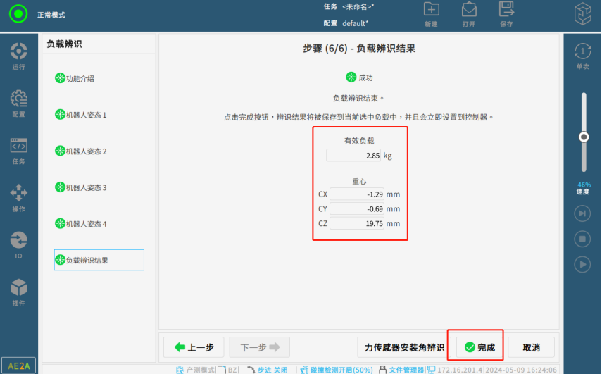Open the 任务 (Task) sidebar panel
This screenshot has width=602, height=374.
pyautogui.click(x=19, y=151)
